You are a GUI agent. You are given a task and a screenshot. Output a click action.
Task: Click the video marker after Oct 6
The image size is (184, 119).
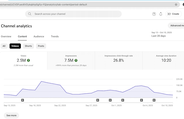[154, 100]
